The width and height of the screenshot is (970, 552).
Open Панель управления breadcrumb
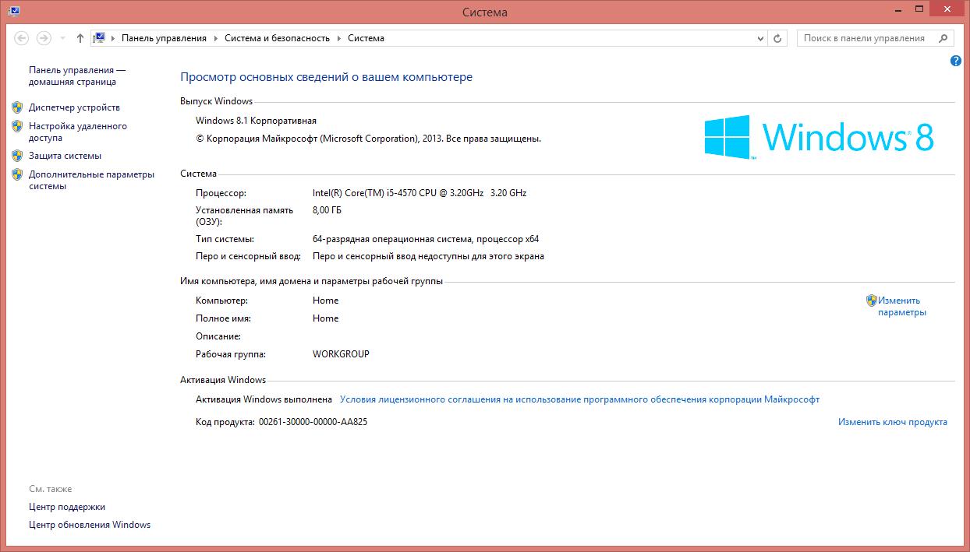click(x=164, y=38)
